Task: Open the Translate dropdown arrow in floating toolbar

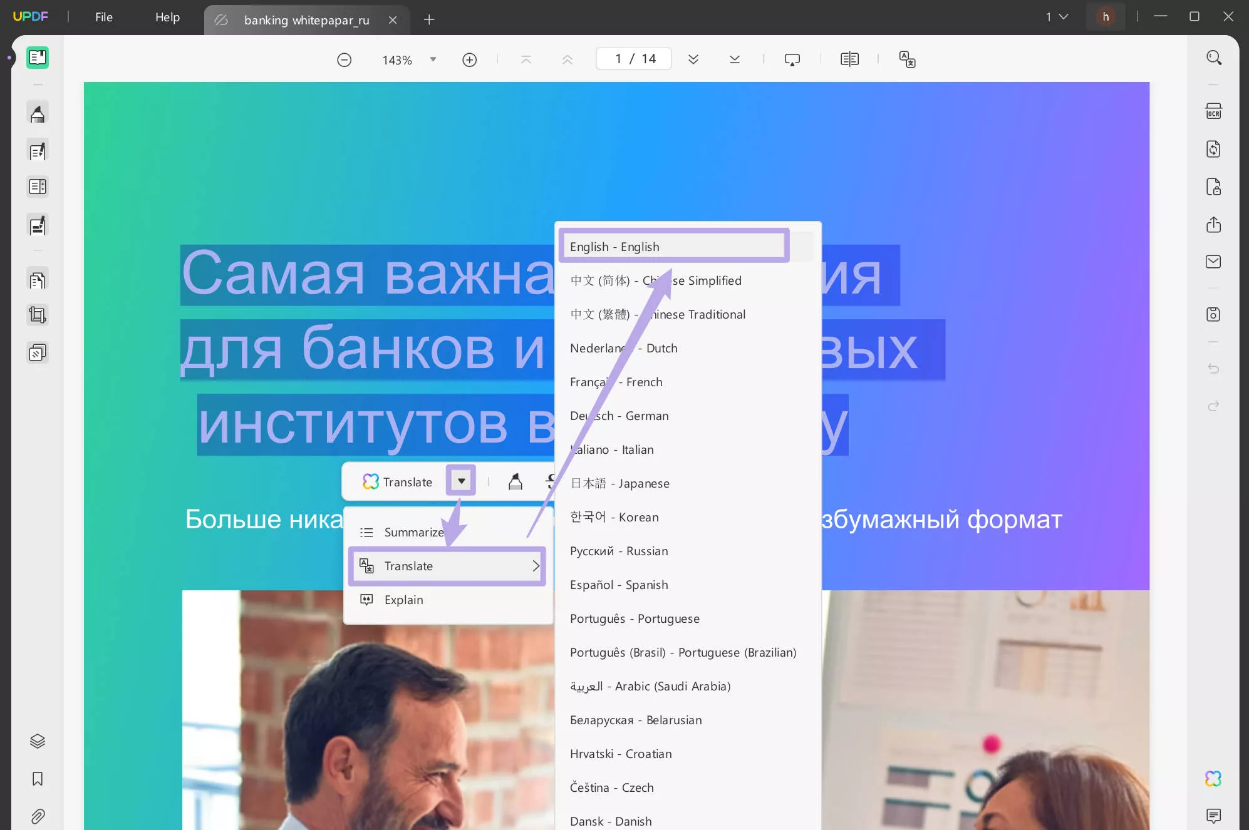Action: pos(461,481)
